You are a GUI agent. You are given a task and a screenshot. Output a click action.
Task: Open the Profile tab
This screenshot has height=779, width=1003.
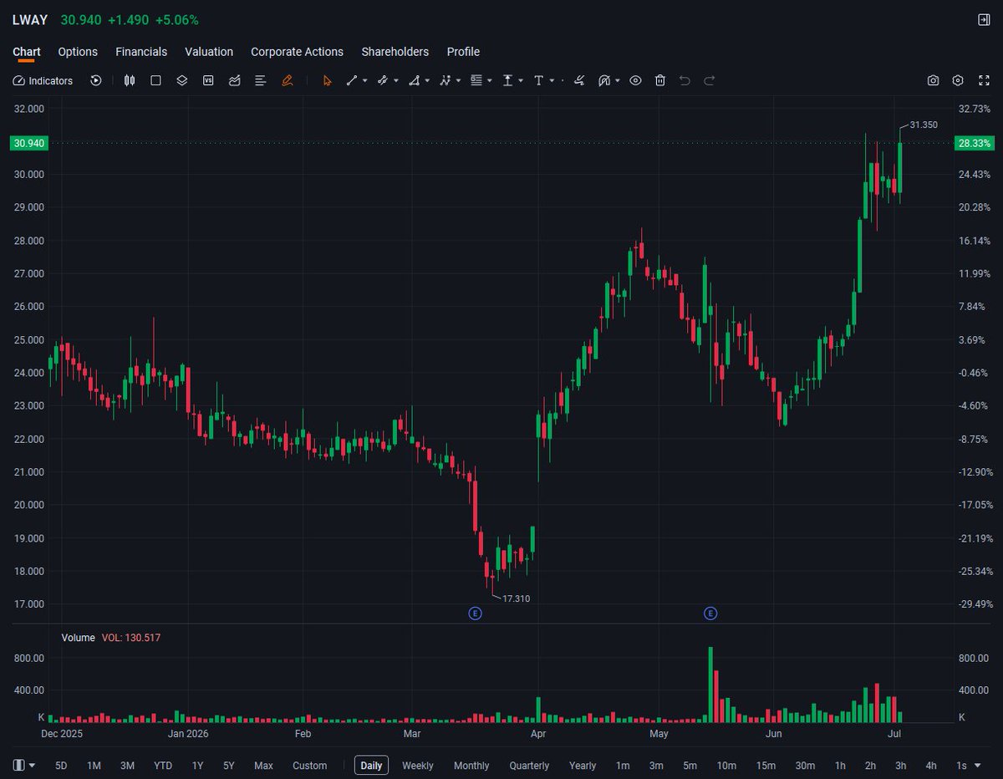(x=463, y=52)
